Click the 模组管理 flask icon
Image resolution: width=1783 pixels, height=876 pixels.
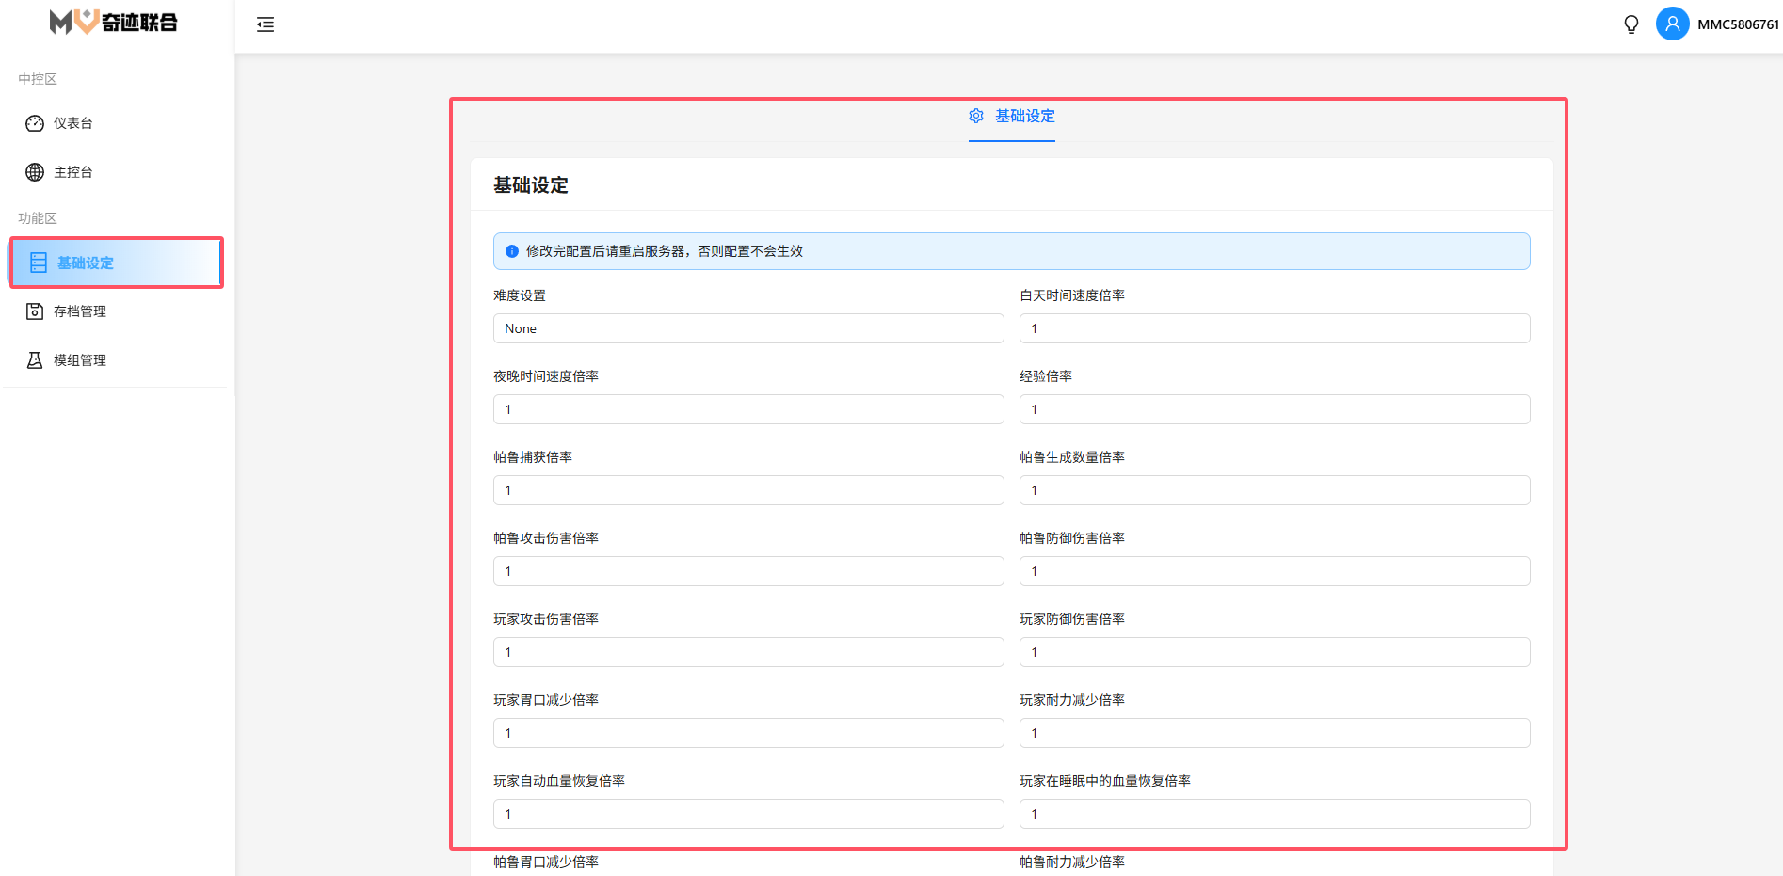click(35, 360)
